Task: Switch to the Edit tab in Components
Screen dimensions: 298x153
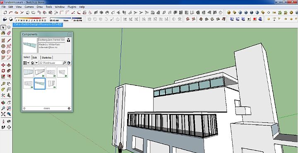Action: click(x=35, y=58)
